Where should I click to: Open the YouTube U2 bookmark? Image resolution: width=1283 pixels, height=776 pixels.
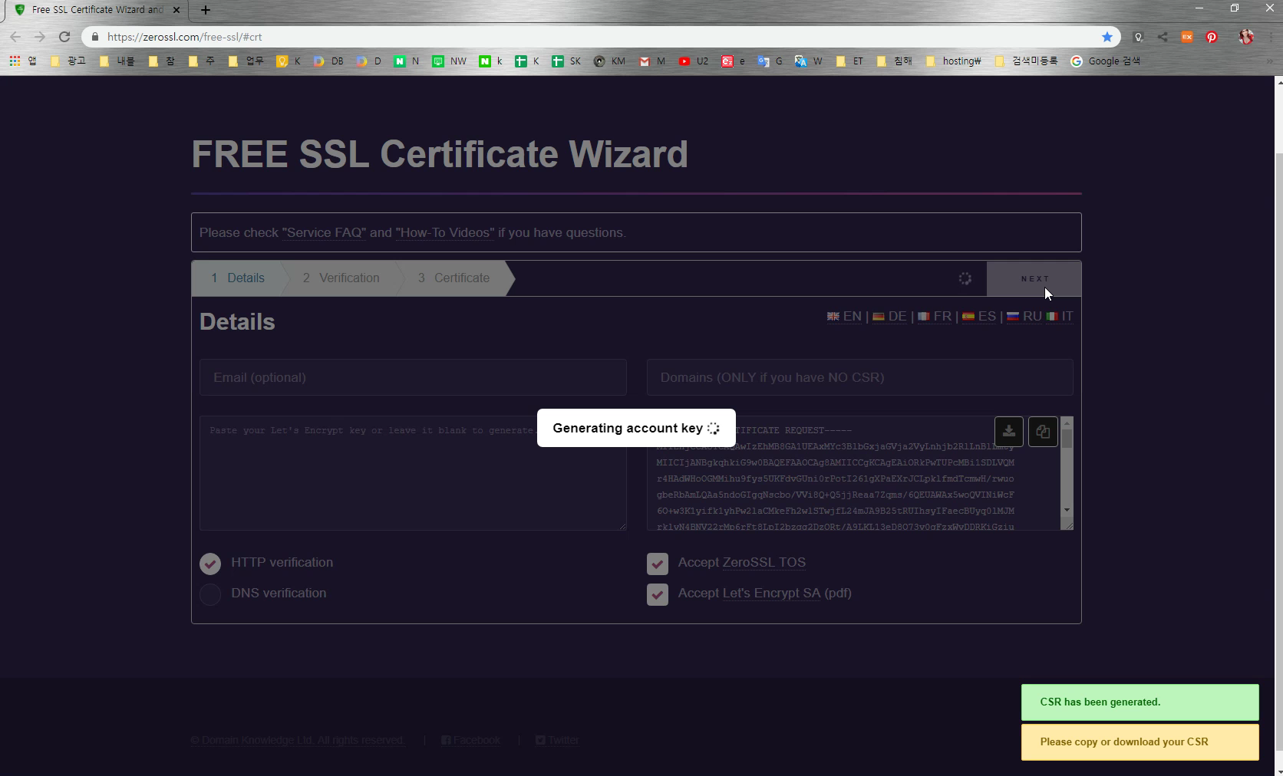point(694,61)
